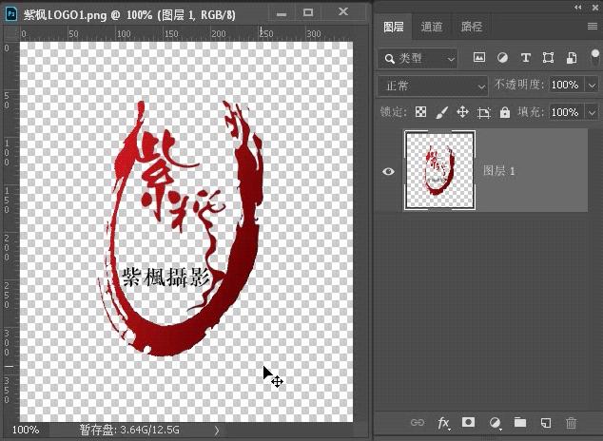Click the horizontal ruler at top
Screen dimensions: 603x441
pyautogui.click(x=186, y=33)
